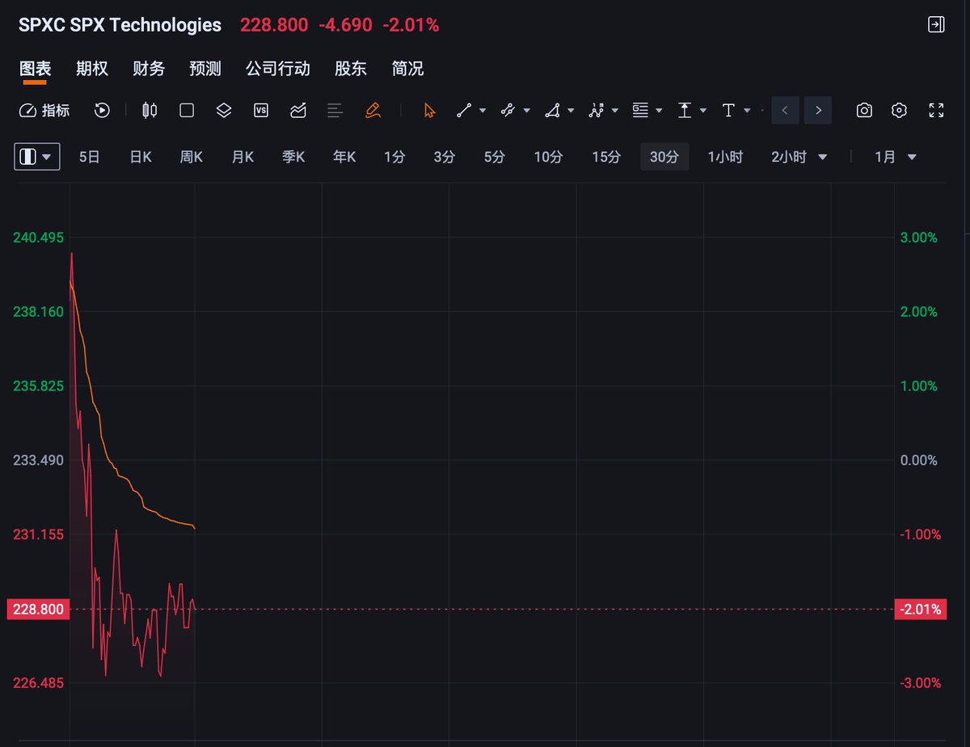The image size is (970, 747).
Task: Expand the line segment tool dropdown arrow
Action: click(483, 111)
